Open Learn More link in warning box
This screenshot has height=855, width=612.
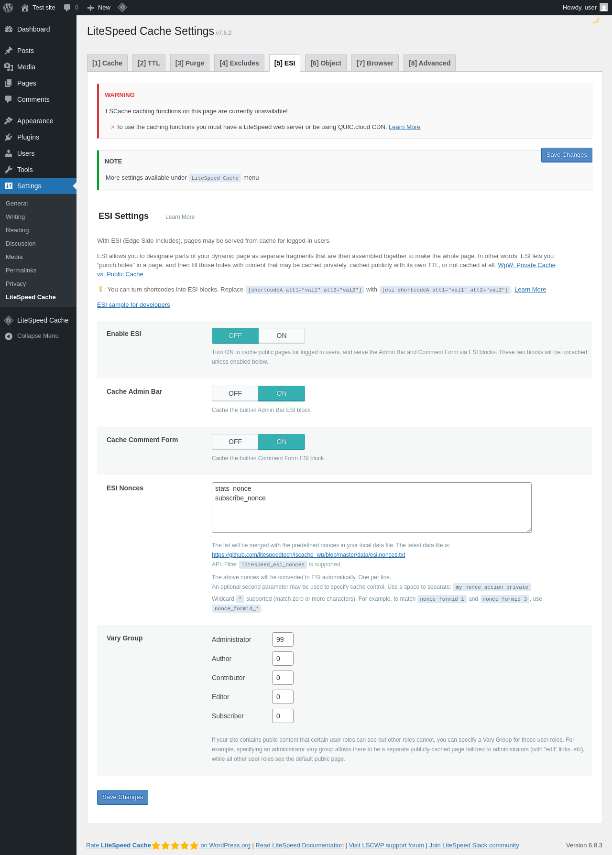(404, 127)
